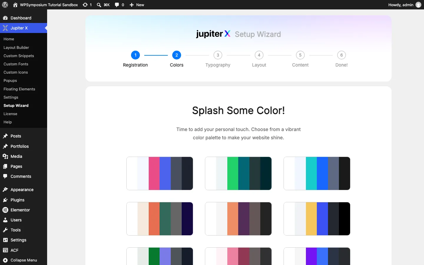Viewport: 424px width, 265px height.
Task: Open Layout Builder in the Jupiter X submenu
Action: (16, 47)
